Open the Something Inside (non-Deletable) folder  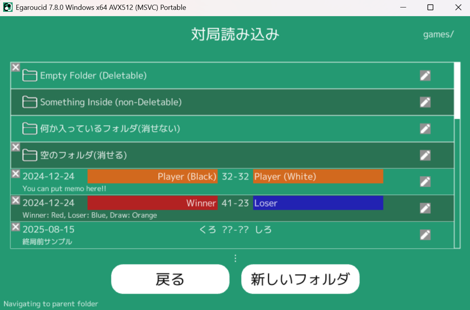point(111,102)
